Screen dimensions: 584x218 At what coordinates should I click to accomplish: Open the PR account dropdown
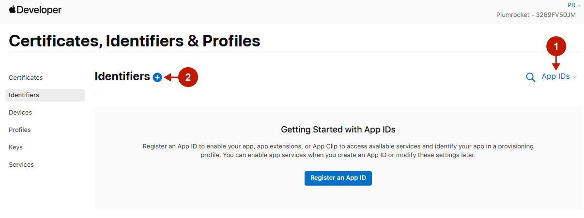click(x=574, y=5)
